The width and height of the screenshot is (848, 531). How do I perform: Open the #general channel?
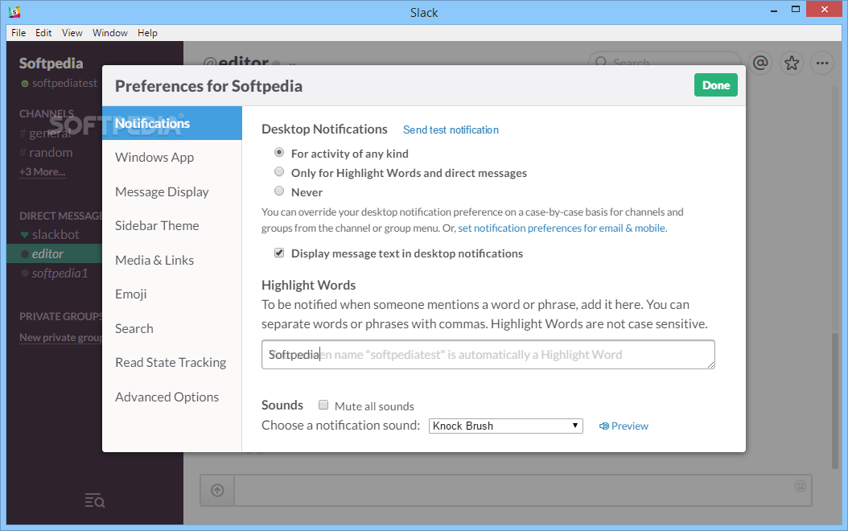point(46,133)
